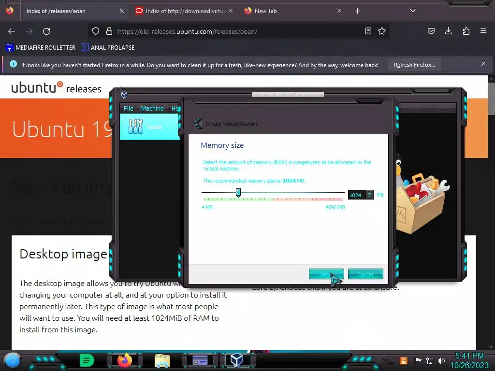
Task: Close the Index of /releases/eoan tab
Action: [122, 11]
